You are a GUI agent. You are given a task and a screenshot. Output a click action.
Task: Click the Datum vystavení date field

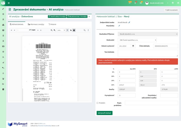click(124, 46)
